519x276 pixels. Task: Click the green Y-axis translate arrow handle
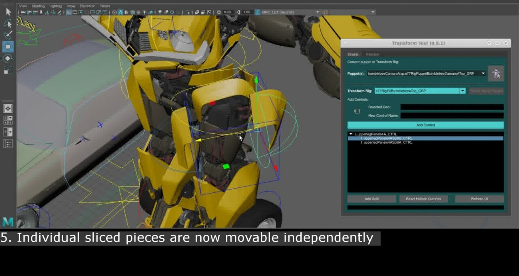click(256, 80)
